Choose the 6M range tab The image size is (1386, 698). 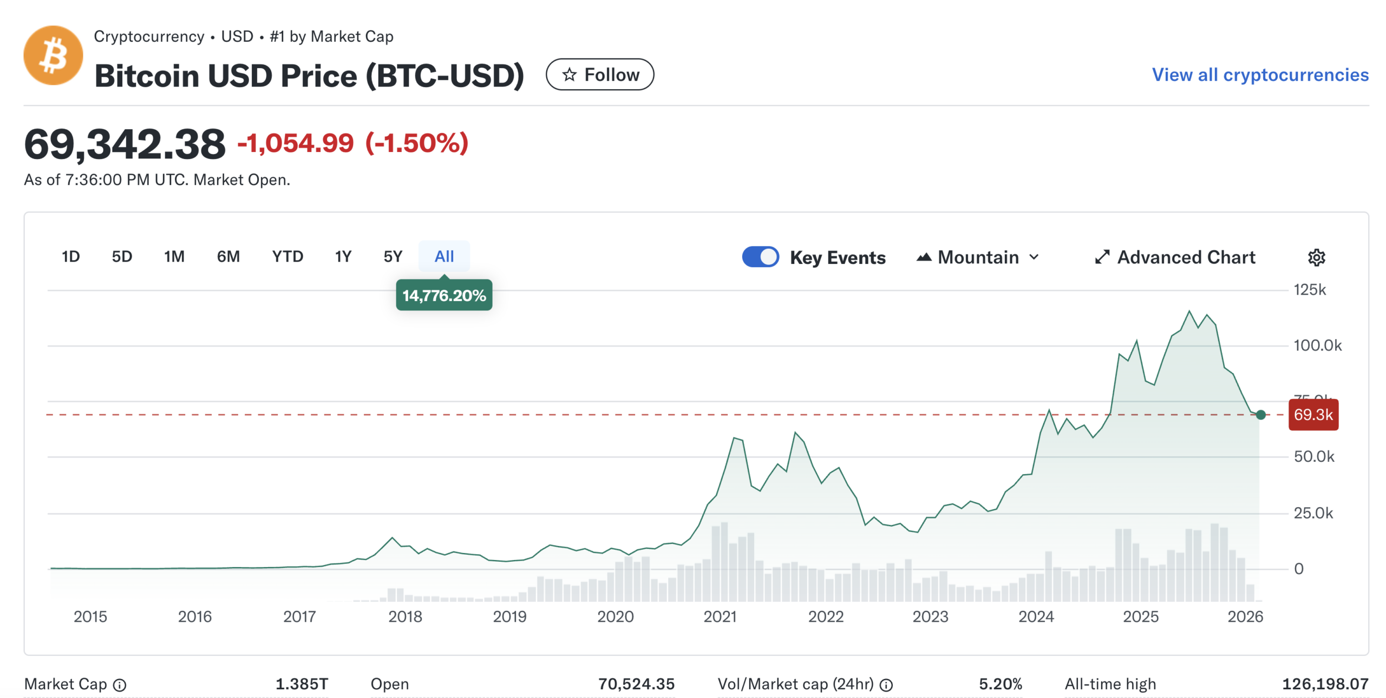click(228, 256)
